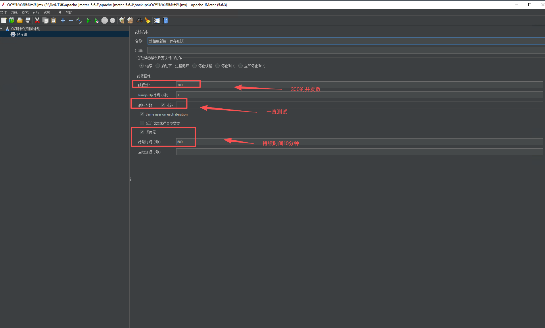Click the Clear results broom icon

122,20
